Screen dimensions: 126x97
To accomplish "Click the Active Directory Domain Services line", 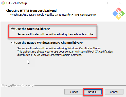I will tap(50, 55).
